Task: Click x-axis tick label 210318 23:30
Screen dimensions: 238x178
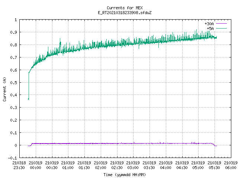Action: (x=19, y=165)
